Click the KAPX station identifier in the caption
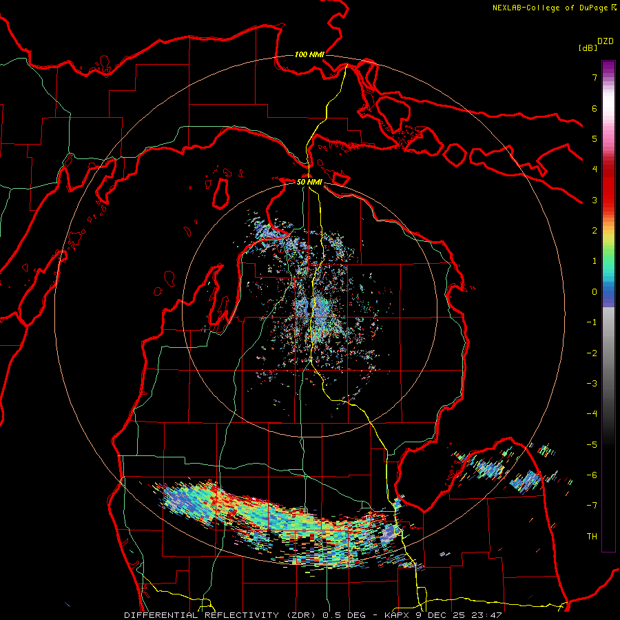Screen dimensions: 620x620 [397, 615]
